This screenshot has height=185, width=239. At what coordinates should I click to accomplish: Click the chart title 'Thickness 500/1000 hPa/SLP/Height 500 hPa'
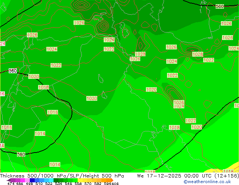tap(62, 176)
